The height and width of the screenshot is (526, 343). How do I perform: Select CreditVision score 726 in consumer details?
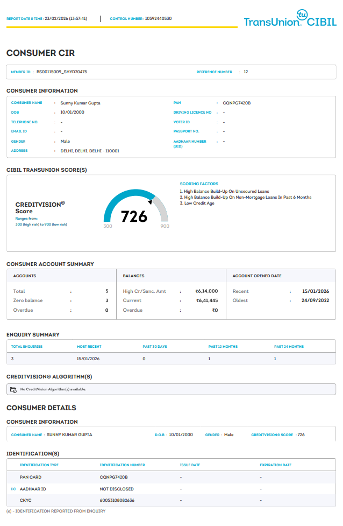click(x=301, y=435)
